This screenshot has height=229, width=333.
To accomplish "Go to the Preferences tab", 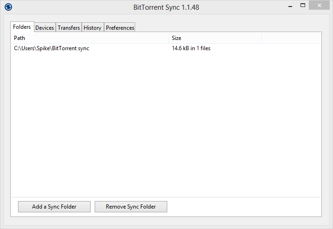I will point(120,27).
